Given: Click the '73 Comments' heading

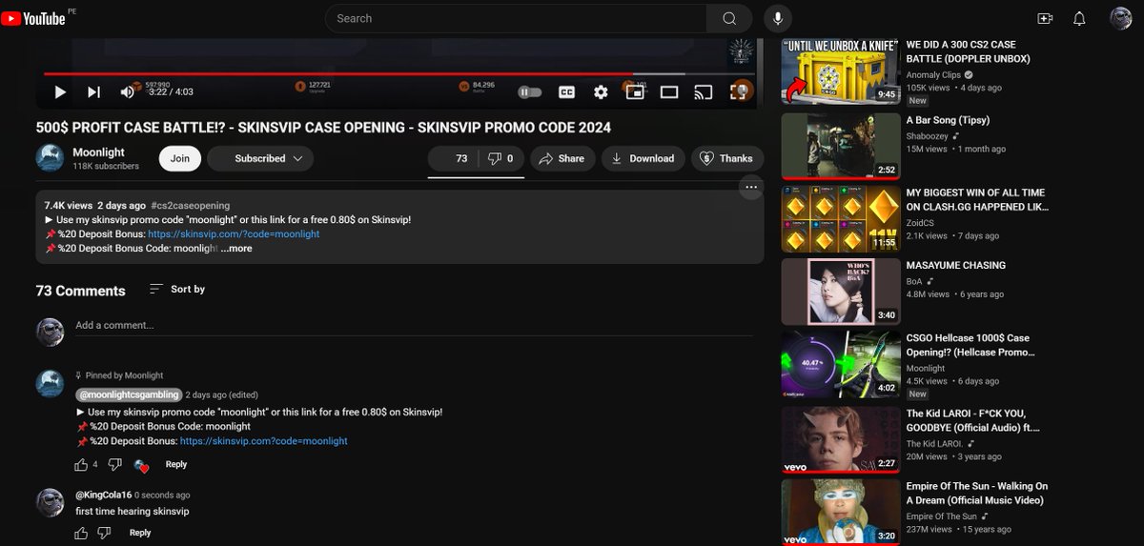Looking at the screenshot, I should (80, 291).
